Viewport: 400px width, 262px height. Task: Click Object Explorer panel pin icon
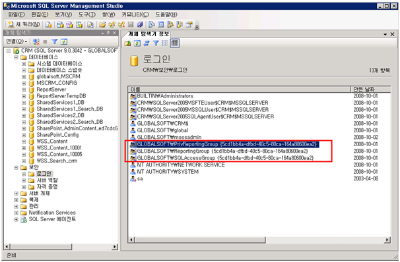point(108,33)
